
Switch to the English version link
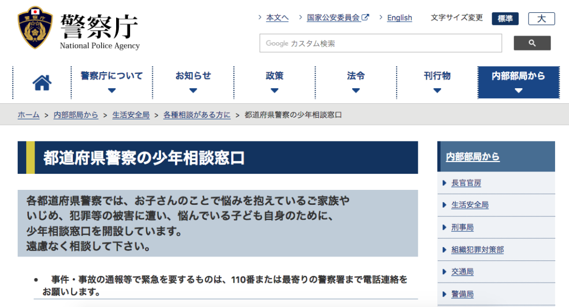coord(399,18)
